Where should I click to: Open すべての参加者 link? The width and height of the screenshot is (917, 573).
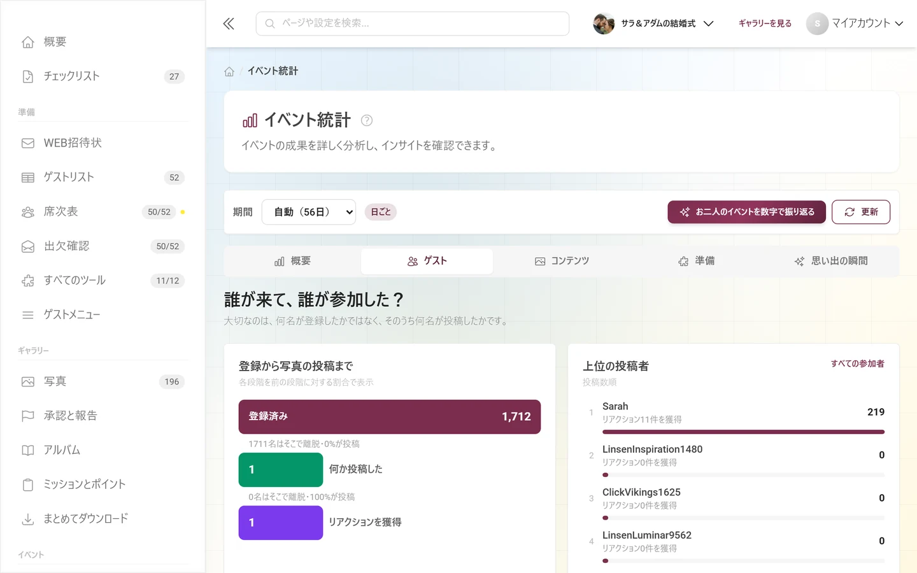point(857,364)
